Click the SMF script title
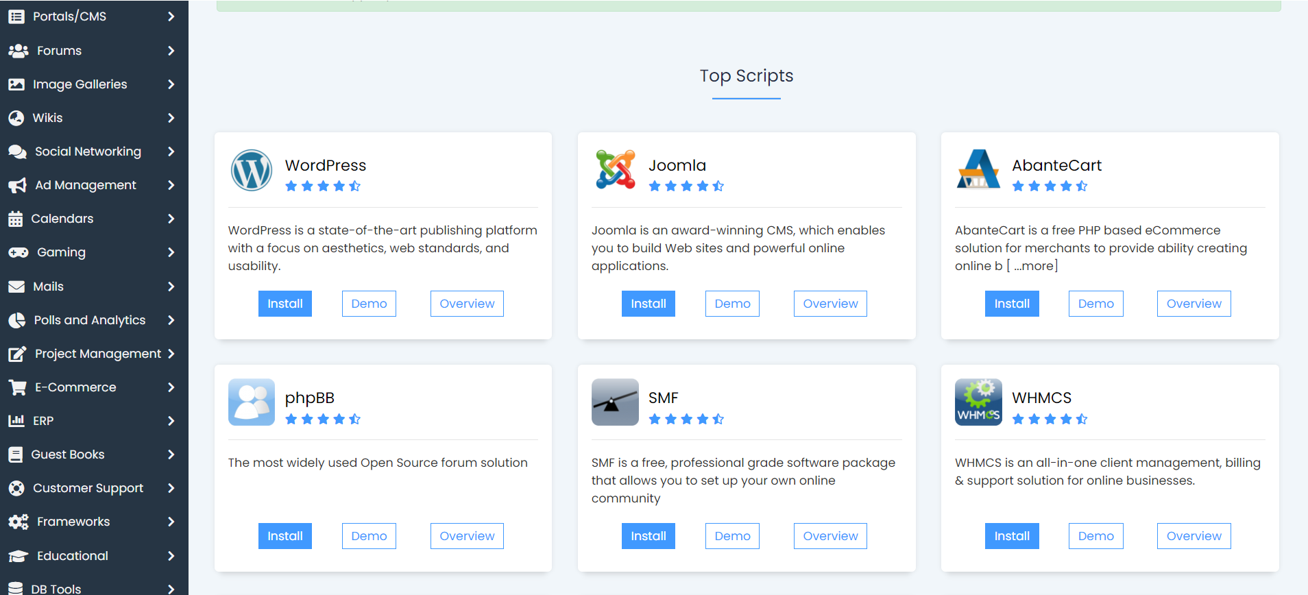 (664, 398)
